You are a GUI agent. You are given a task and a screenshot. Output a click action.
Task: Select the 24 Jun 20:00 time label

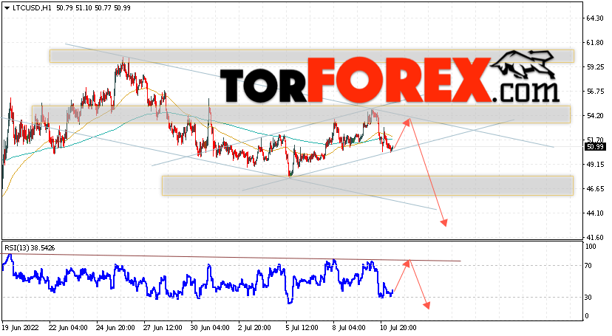coord(115,327)
